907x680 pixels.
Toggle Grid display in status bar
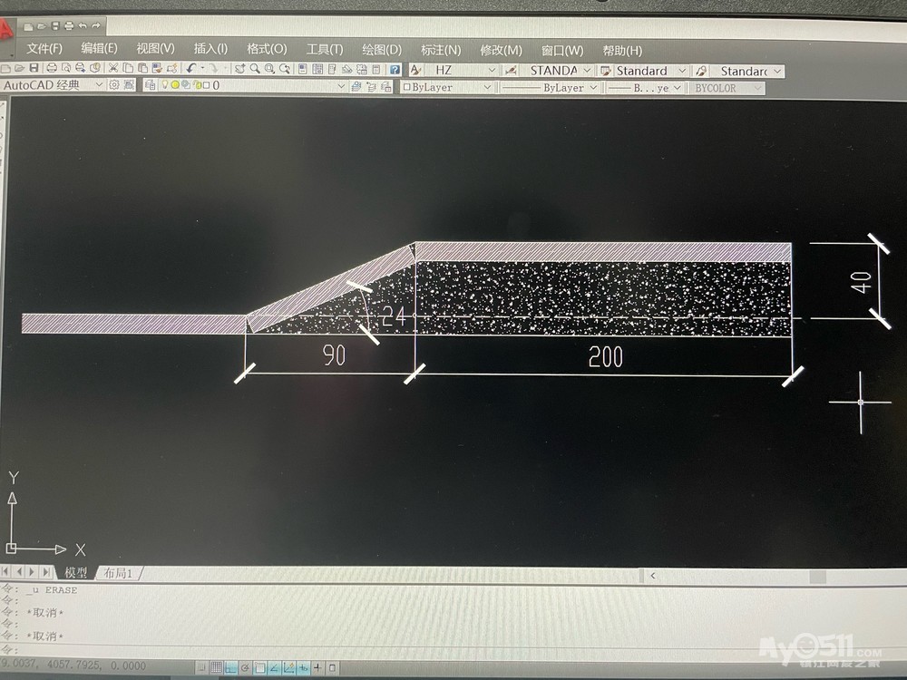217,668
